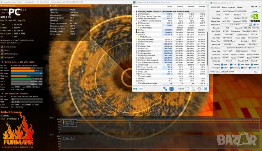This screenshot has width=262, height=151.
Task: Switch to Graphics Card tab in GPU-Z
Action: [x=215, y=7]
